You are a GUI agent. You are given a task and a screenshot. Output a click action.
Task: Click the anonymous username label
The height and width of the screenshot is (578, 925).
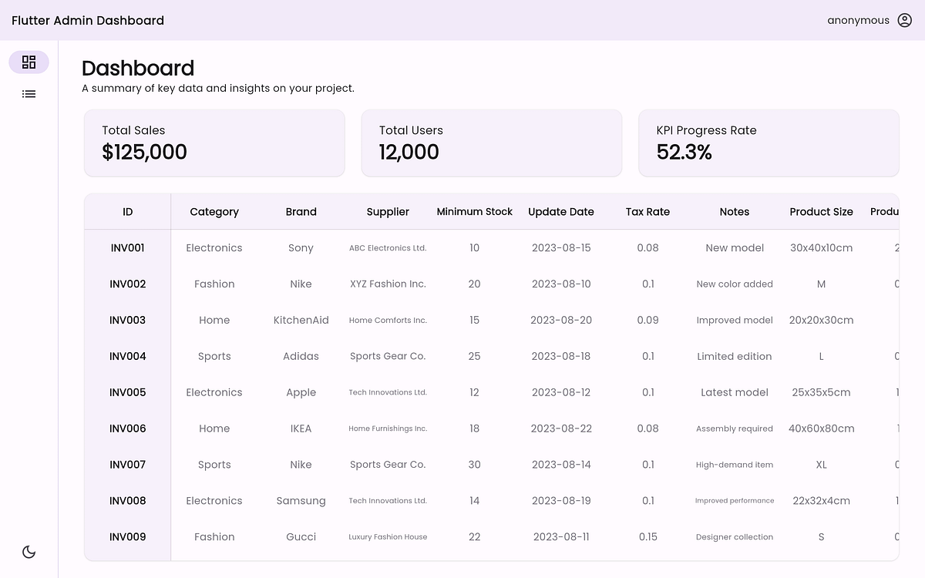[857, 20]
